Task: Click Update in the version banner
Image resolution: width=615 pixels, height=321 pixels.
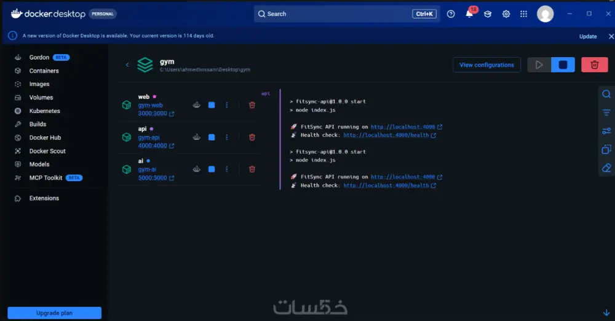Action: [588, 36]
